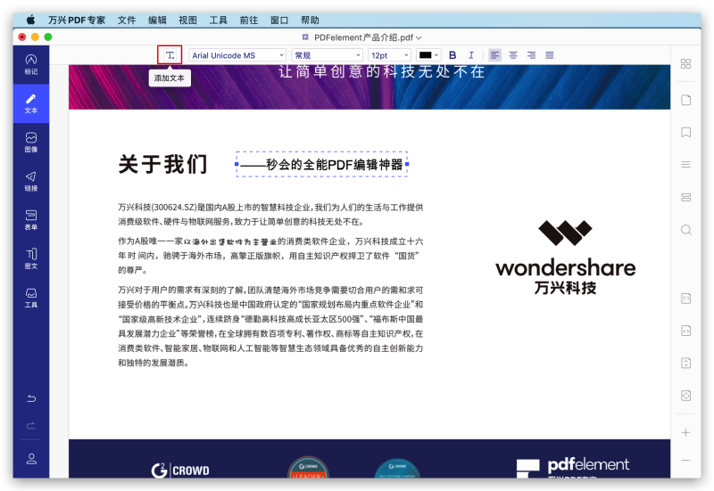Select the 密文 redaction tool

click(31, 258)
